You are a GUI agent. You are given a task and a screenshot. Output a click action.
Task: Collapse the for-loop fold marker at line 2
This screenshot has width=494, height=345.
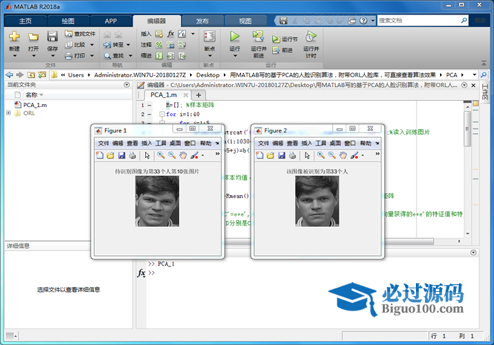[162, 114]
